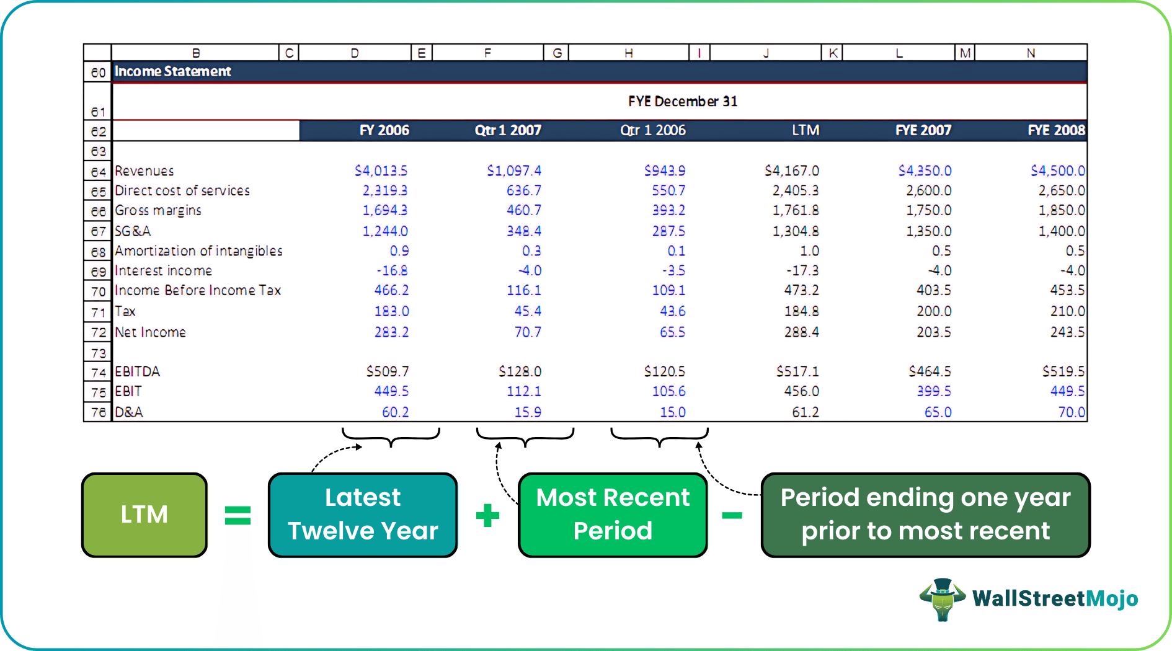
Task: Select the dark green prior-period box
Action: click(925, 515)
